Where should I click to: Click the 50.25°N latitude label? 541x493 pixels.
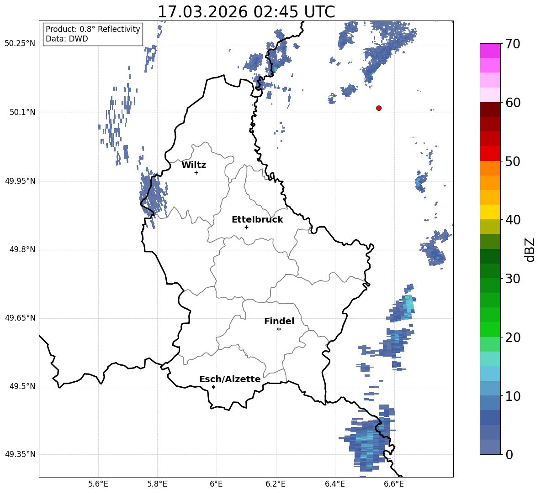pyautogui.click(x=20, y=44)
